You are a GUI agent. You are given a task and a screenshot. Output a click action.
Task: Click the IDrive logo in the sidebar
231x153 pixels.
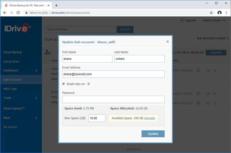point(18,28)
